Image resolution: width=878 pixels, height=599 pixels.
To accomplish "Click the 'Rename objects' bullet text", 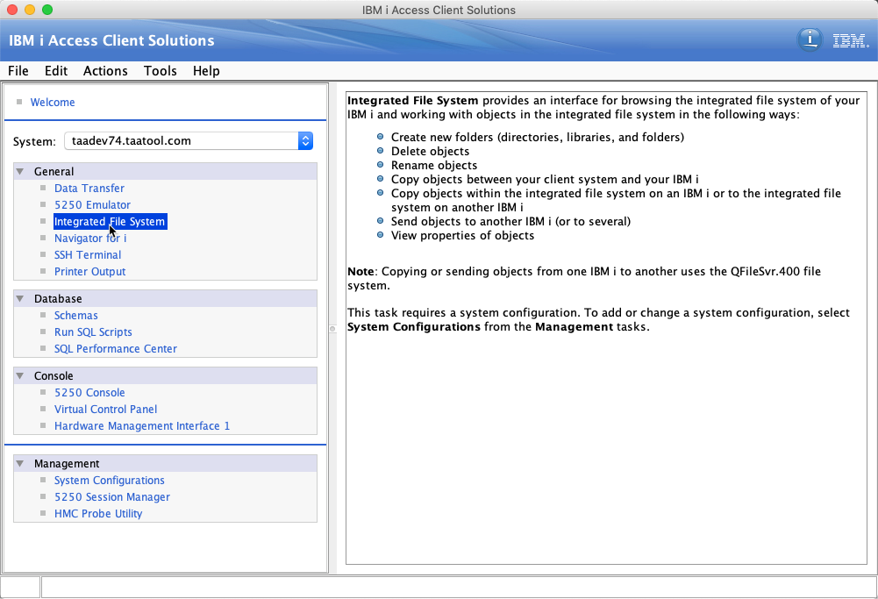I will point(434,165).
